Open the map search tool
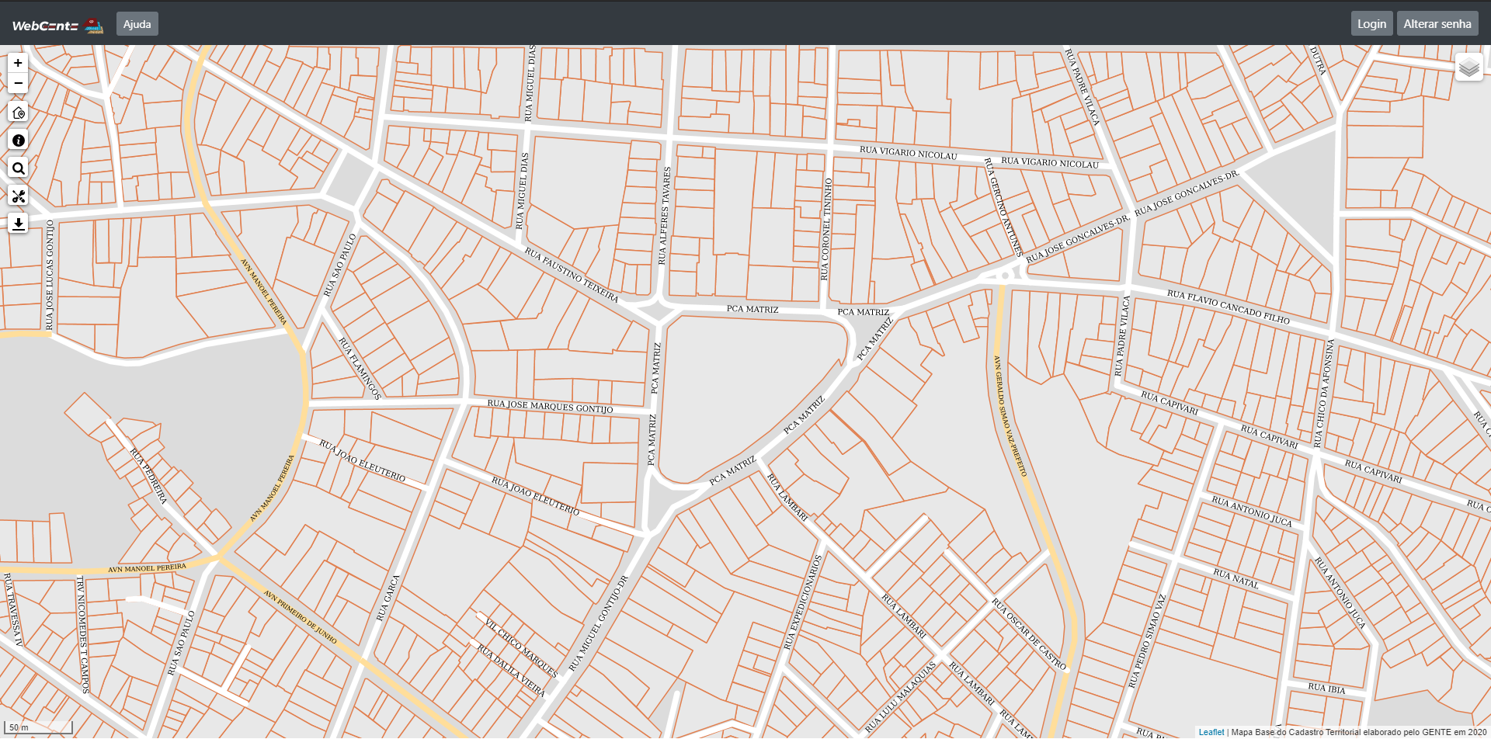 click(x=19, y=168)
